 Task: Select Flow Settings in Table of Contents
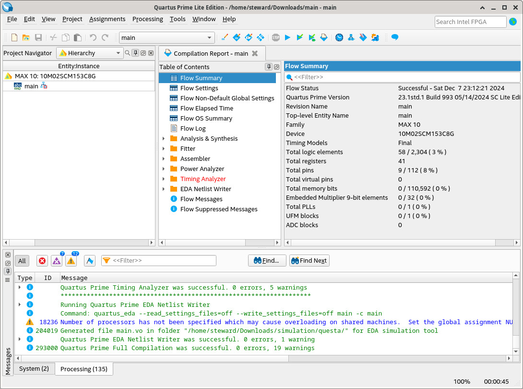[x=199, y=88]
